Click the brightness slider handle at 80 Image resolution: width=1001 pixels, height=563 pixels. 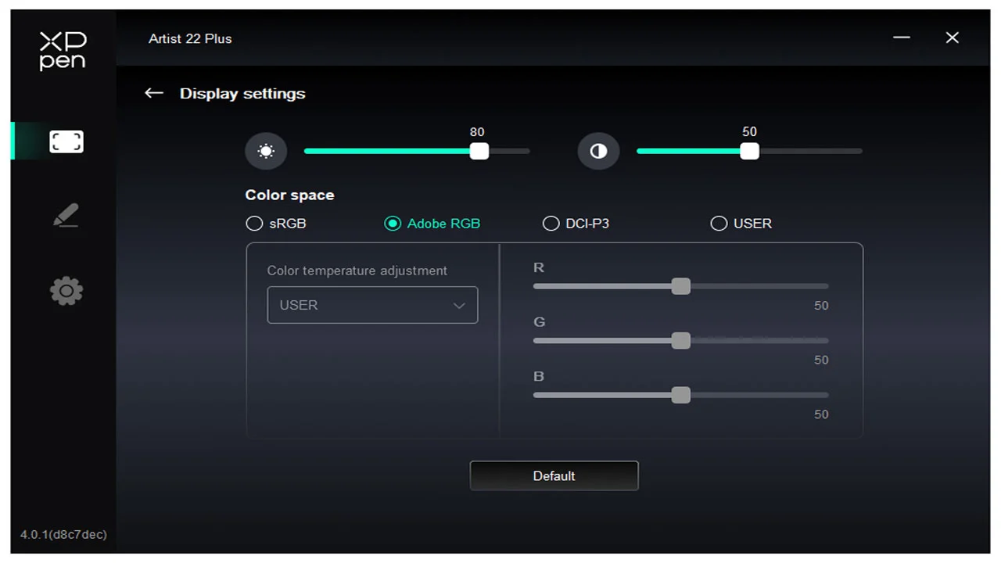click(479, 151)
